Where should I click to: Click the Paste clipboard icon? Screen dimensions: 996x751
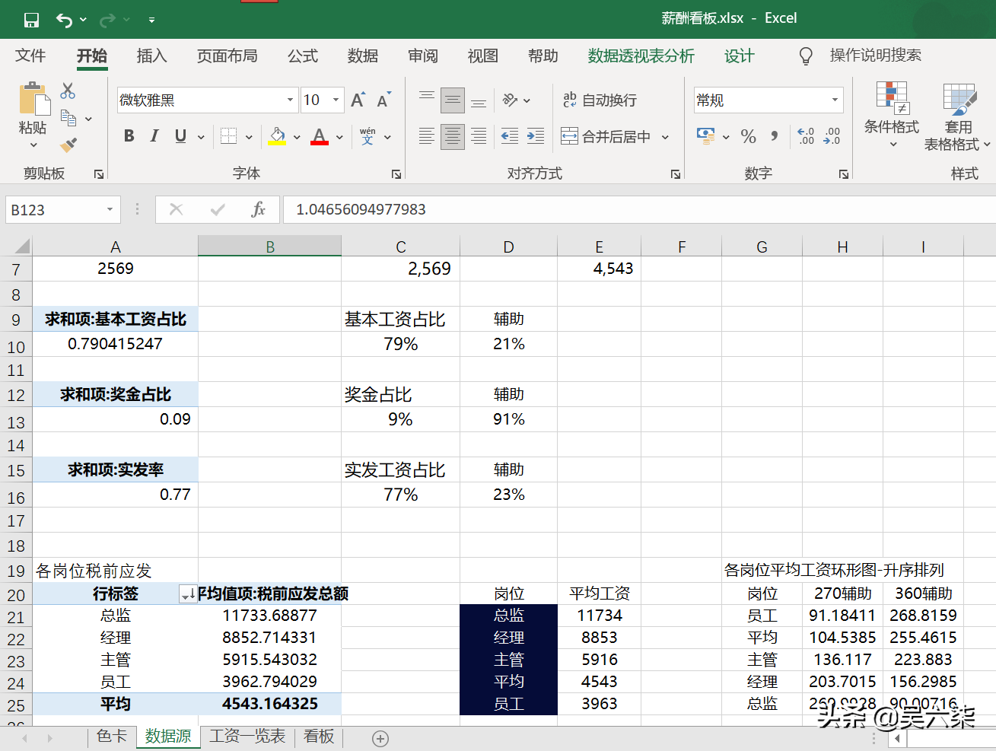(33, 99)
